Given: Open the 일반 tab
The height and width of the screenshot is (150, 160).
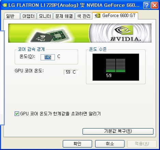Looking at the screenshot, I should (12, 16).
